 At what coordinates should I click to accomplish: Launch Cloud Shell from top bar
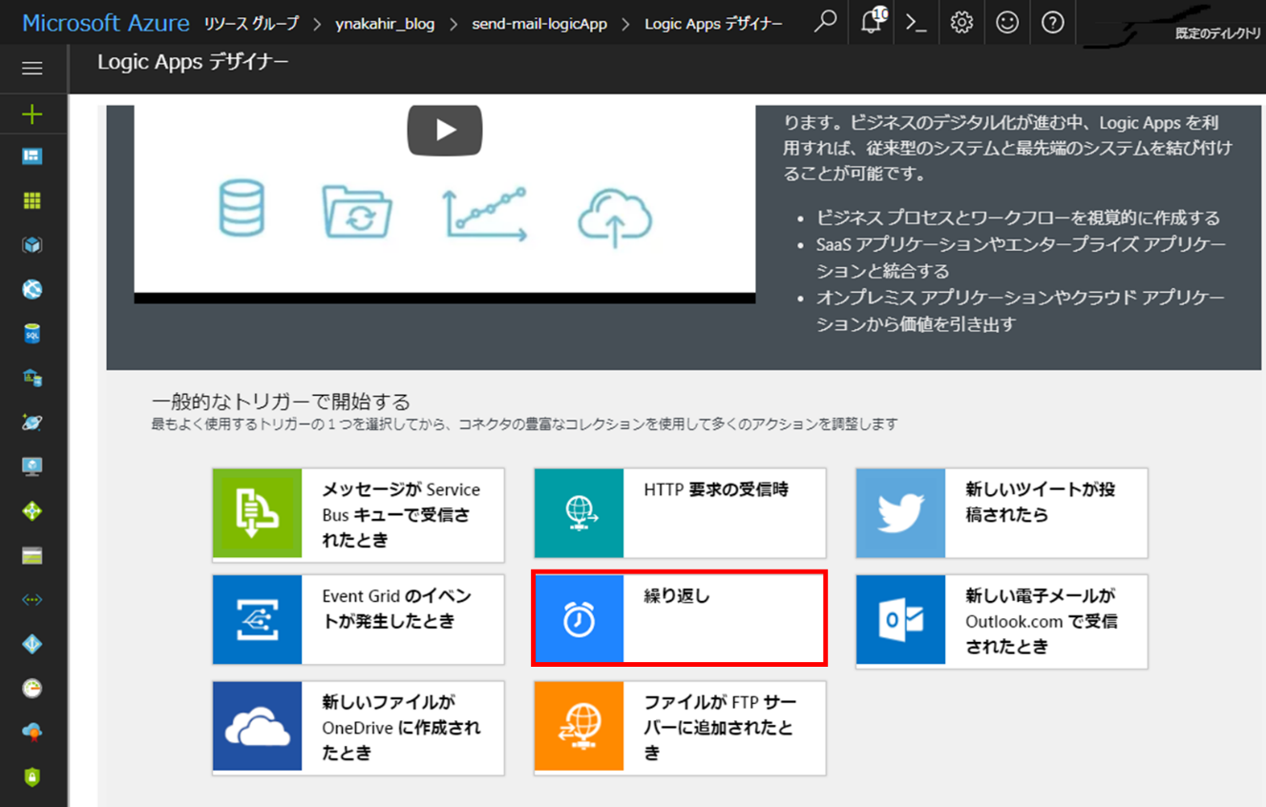click(917, 23)
